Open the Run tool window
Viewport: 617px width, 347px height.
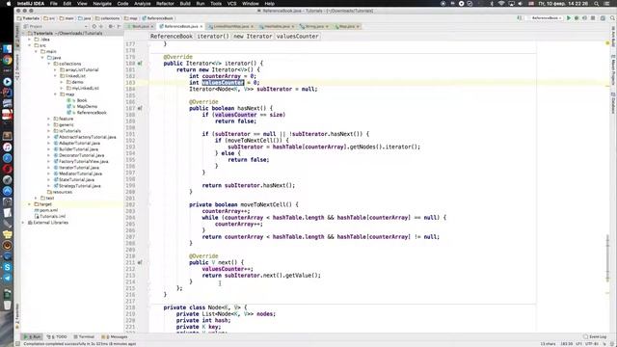(x=32, y=336)
